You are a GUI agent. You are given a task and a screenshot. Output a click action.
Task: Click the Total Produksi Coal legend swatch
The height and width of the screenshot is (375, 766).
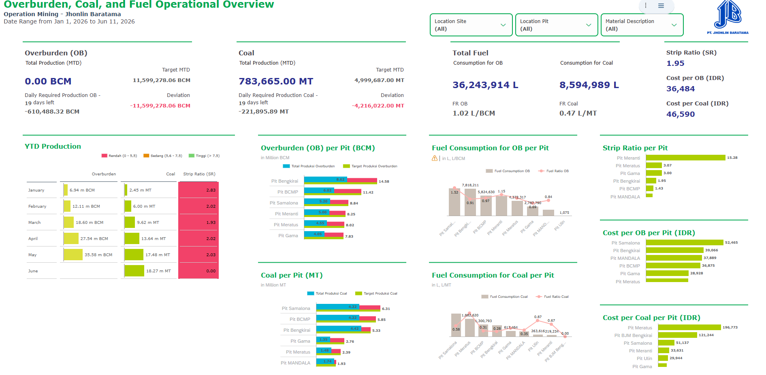point(311,293)
